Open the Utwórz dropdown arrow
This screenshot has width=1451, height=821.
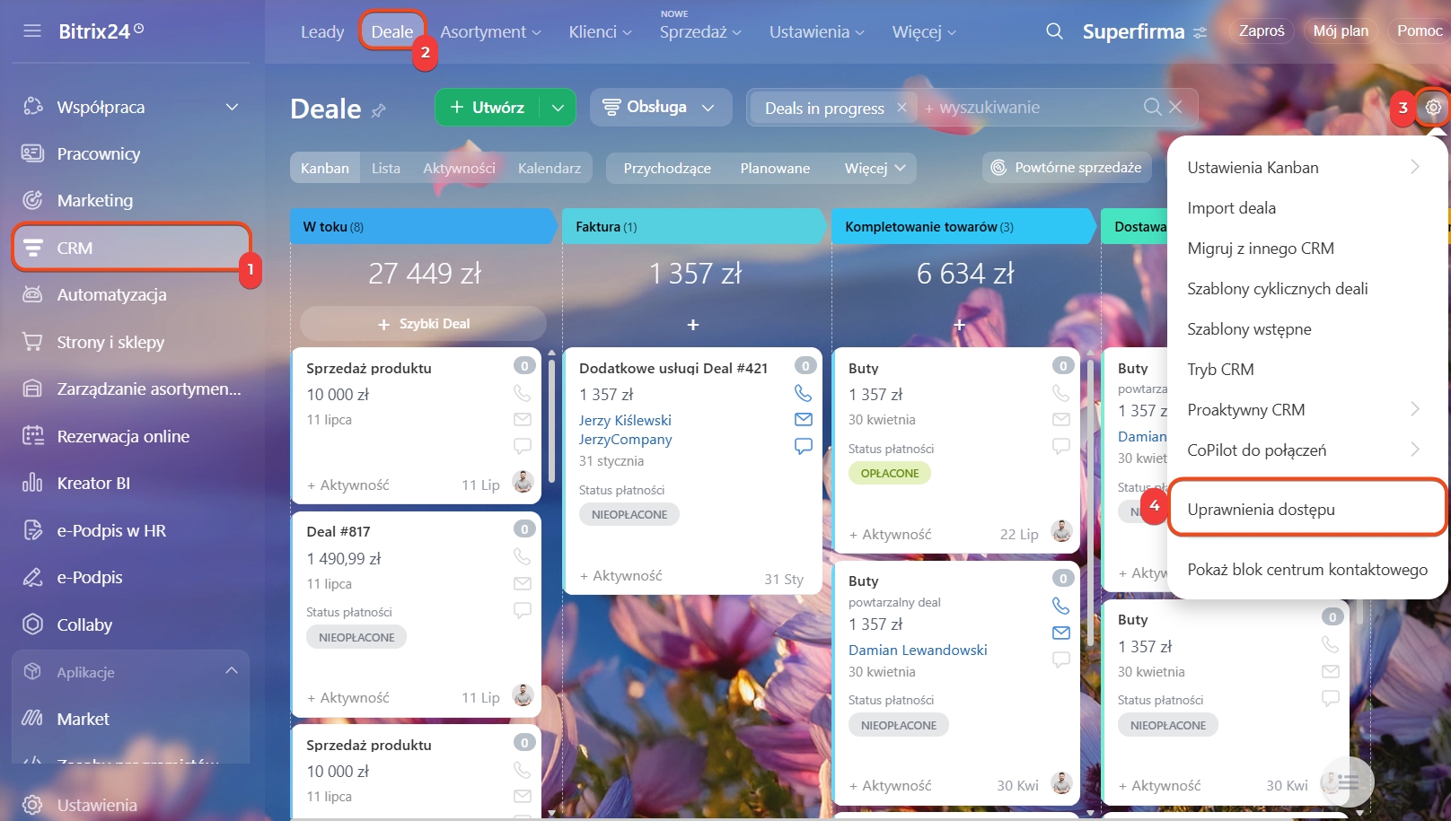558,108
